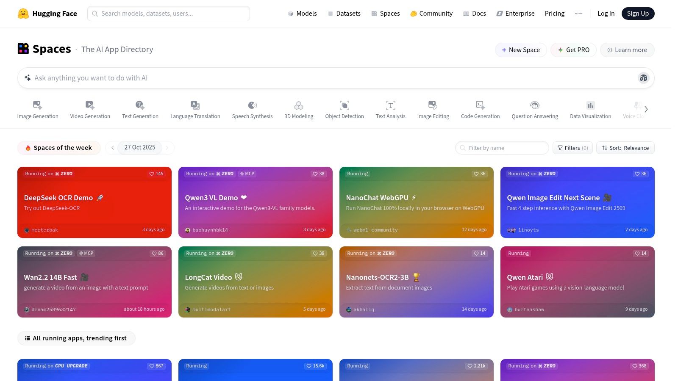
Task: Expand the more navigation menu icon
Action: point(578,14)
